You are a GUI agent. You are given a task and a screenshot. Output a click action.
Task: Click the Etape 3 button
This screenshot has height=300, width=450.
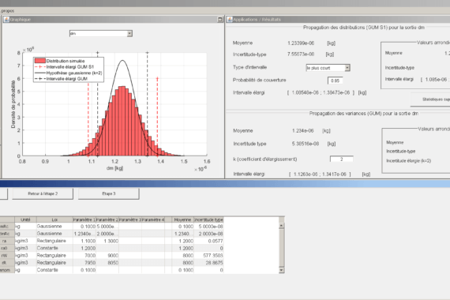[109, 193]
